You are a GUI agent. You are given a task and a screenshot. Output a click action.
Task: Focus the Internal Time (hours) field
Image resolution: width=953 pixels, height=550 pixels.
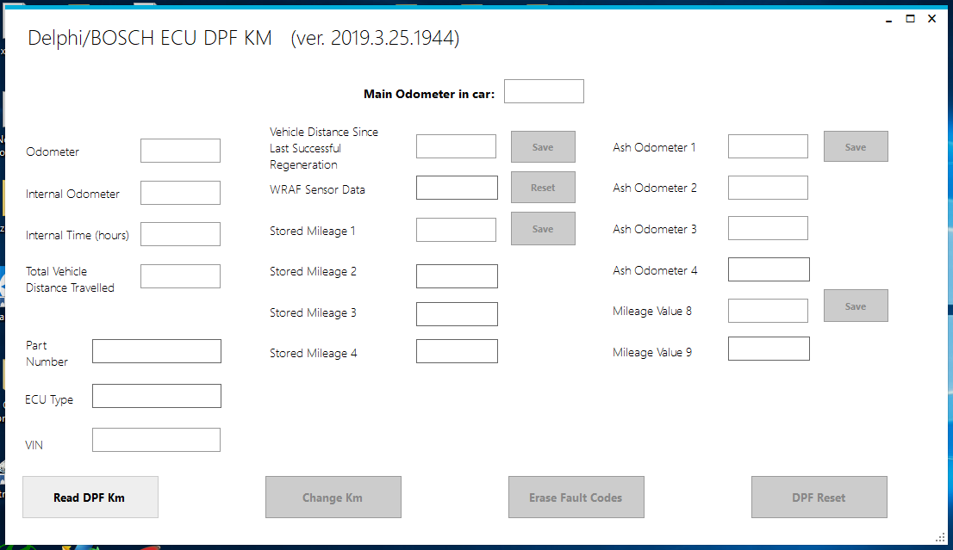tap(180, 234)
